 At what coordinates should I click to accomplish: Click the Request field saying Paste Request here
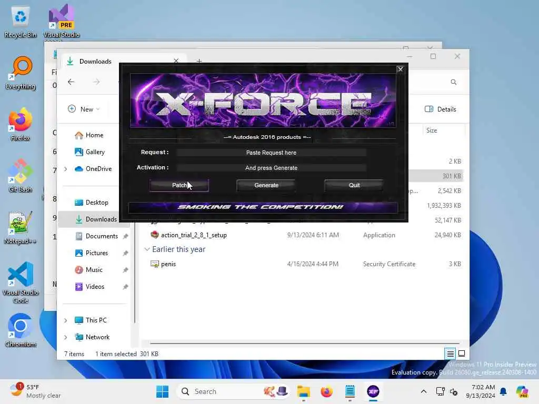[271, 153]
